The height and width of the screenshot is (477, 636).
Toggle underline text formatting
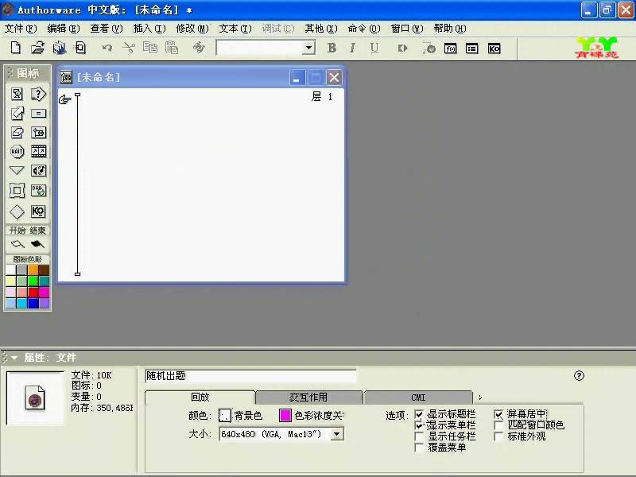click(374, 48)
